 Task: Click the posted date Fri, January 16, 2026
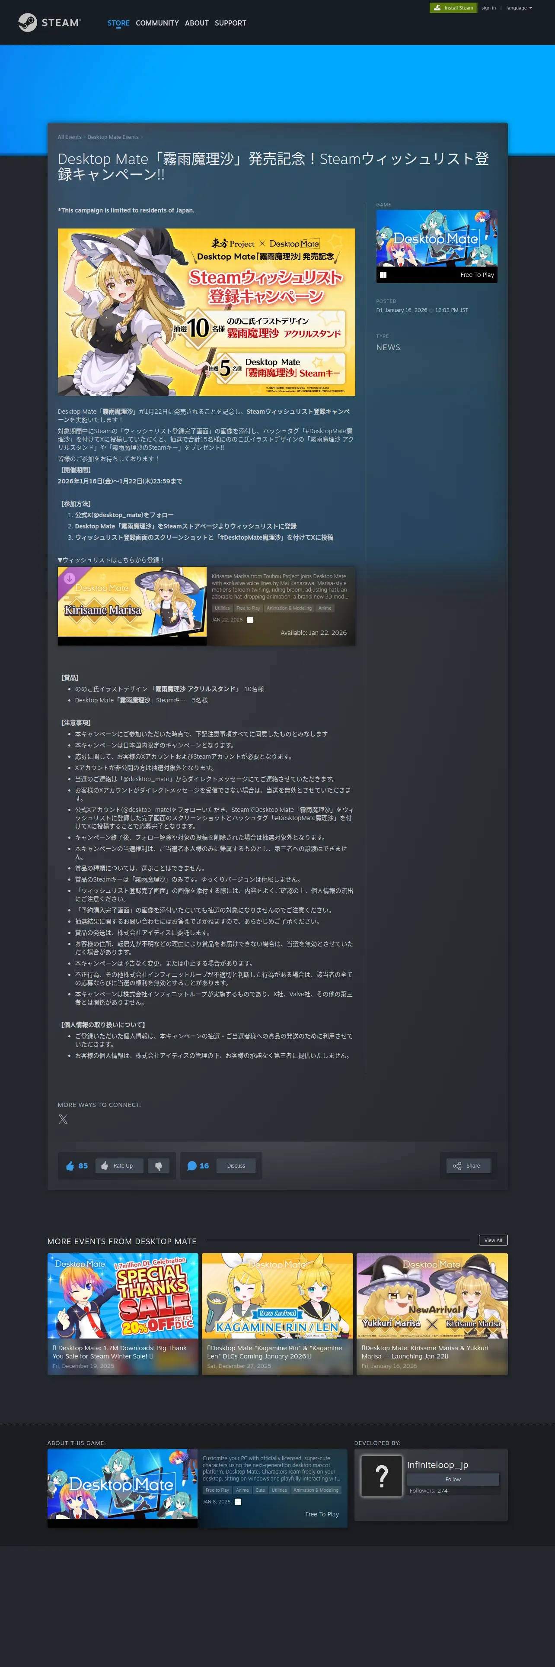click(402, 310)
